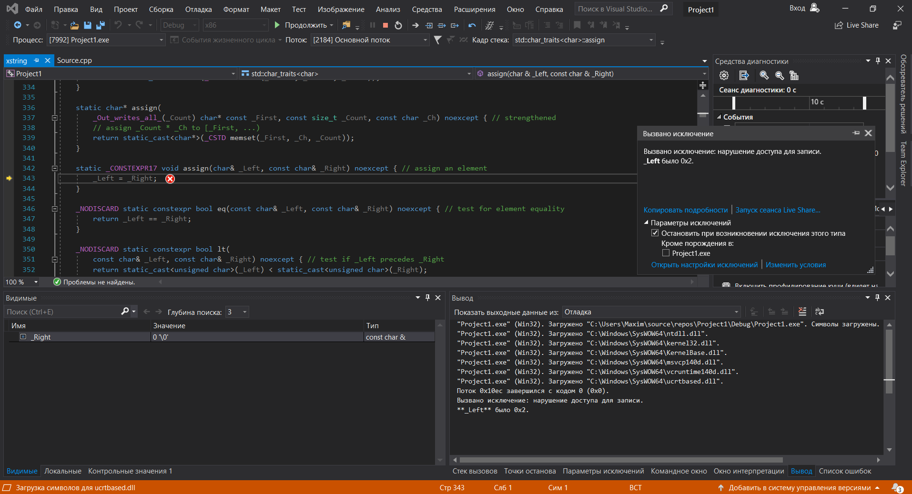Toggle word wrap in the Output window
Screen dimensions: 912x494
pos(820,312)
